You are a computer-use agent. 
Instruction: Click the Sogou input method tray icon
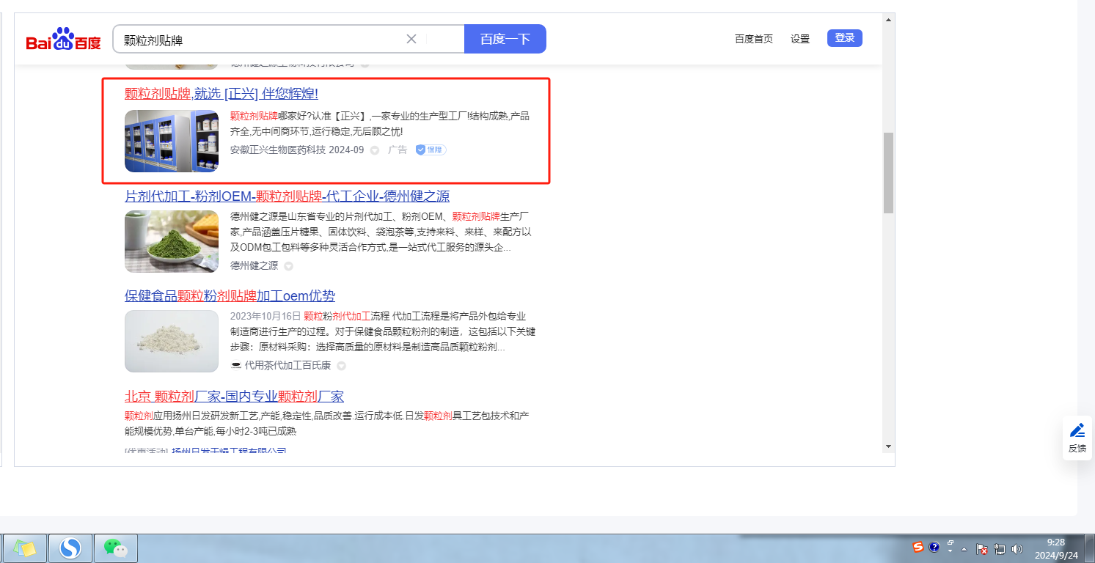click(x=918, y=547)
